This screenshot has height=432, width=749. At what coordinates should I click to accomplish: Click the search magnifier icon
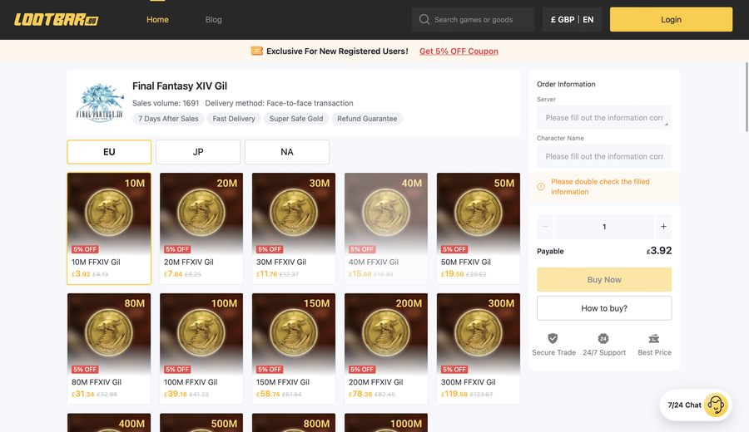pos(424,20)
